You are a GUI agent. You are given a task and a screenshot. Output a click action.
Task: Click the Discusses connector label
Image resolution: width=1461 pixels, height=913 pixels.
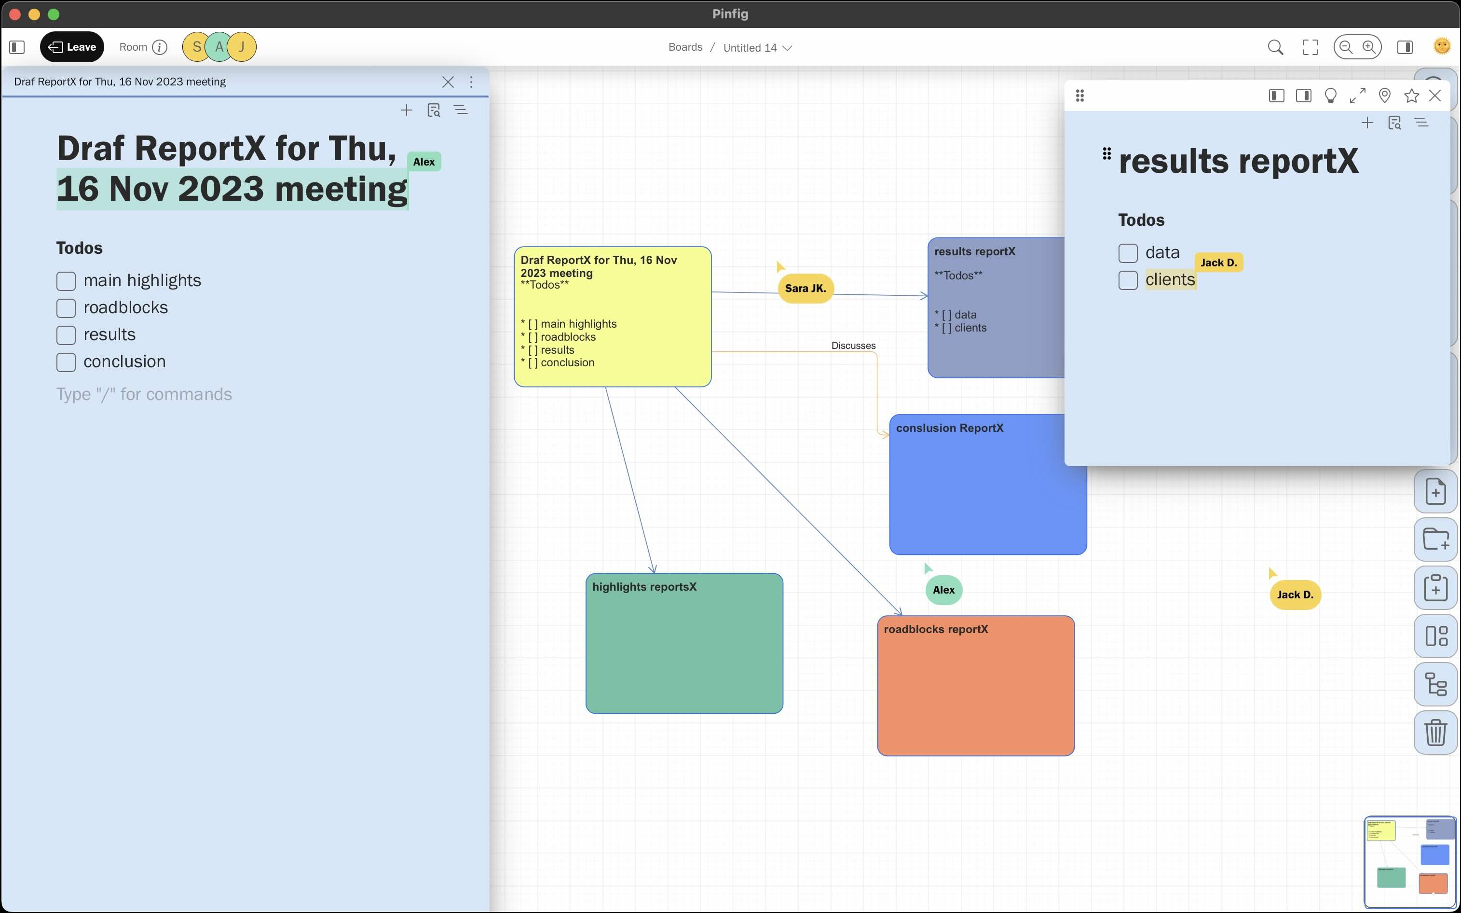point(853,346)
